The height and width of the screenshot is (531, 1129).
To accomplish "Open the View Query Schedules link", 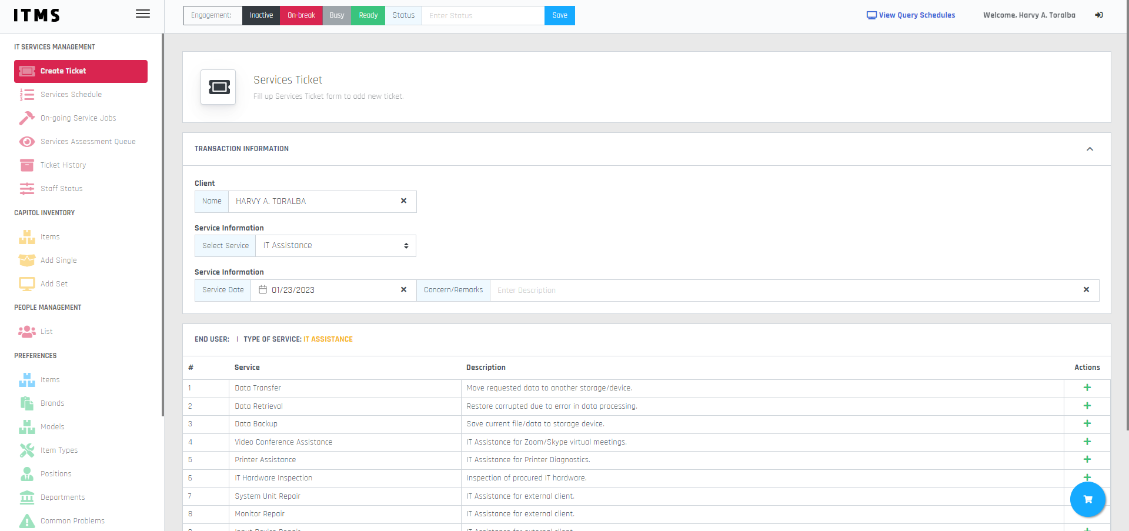I will tap(911, 15).
